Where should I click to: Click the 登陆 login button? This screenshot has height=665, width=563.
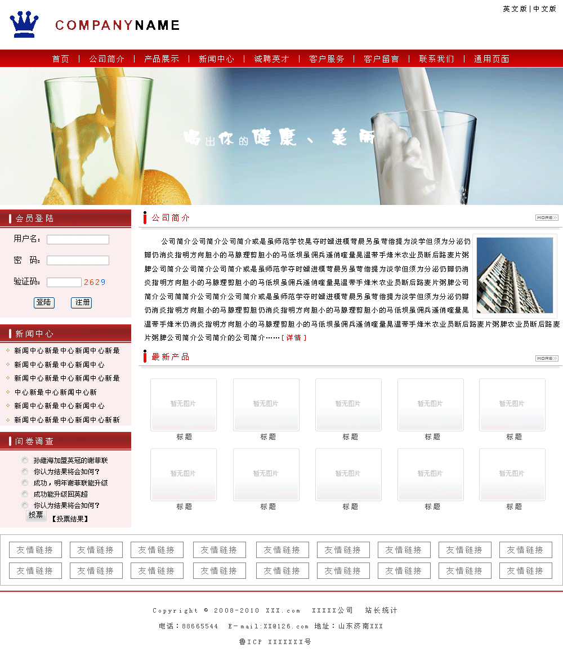click(44, 302)
